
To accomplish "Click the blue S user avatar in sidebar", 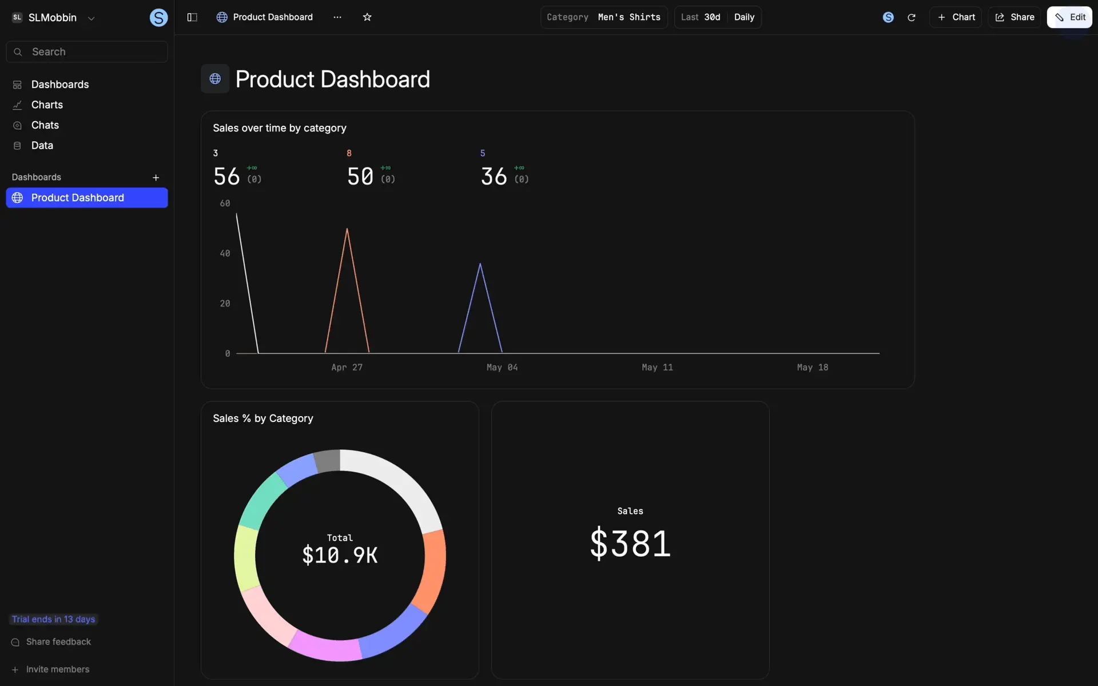I will [158, 18].
